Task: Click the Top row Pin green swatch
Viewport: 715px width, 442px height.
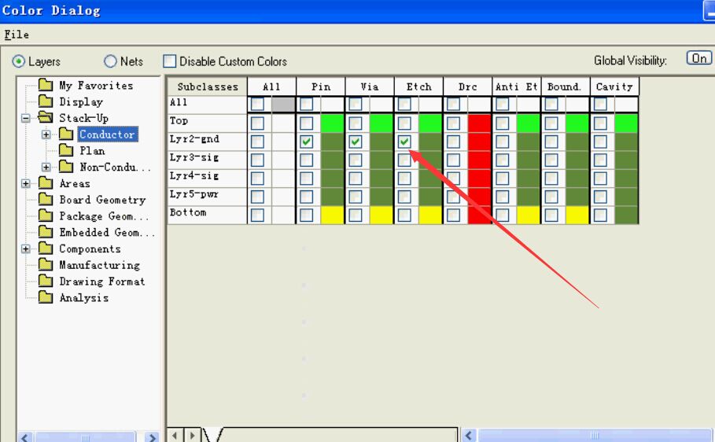Action: tap(332, 123)
